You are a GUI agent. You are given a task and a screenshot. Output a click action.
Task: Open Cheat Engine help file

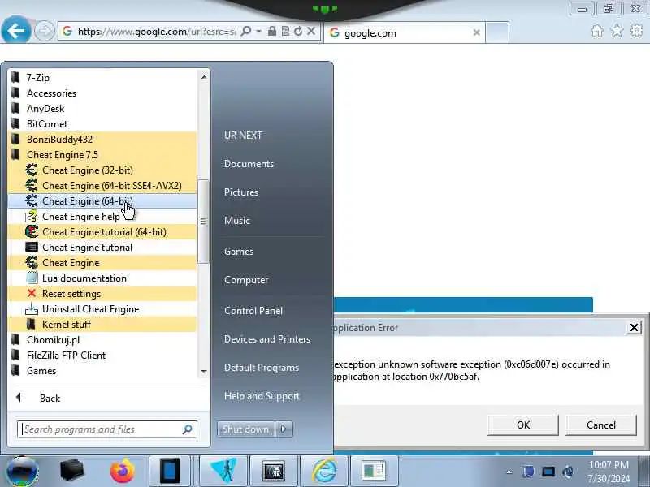pos(102,217)
